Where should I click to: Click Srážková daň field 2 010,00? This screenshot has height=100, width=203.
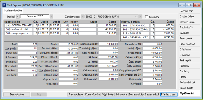[x=108, y=74]
